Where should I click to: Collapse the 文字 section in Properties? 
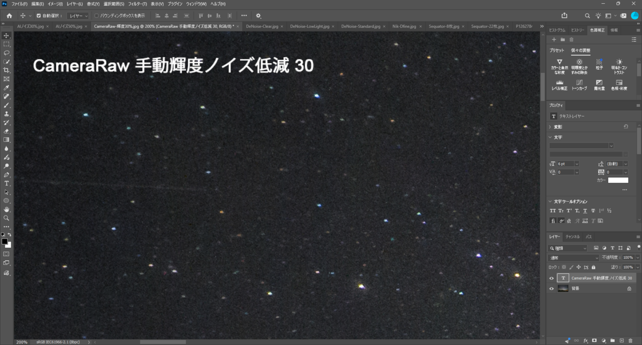(x=551, y=137)
